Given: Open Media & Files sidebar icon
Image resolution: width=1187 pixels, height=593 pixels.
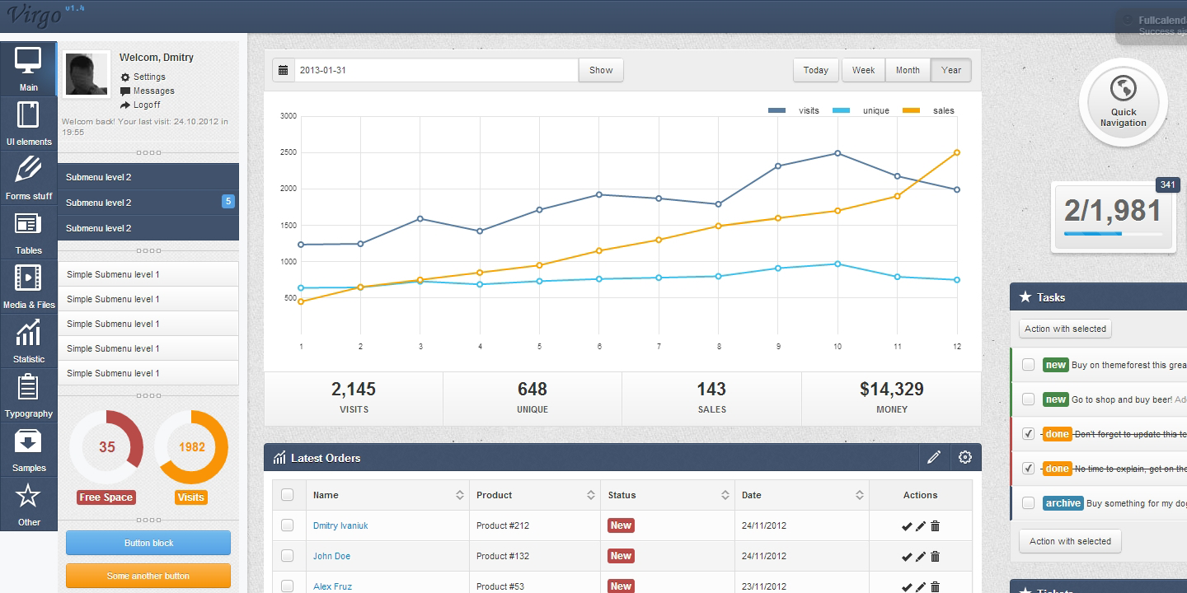Looking at the screenshot, I should (28, 286).
